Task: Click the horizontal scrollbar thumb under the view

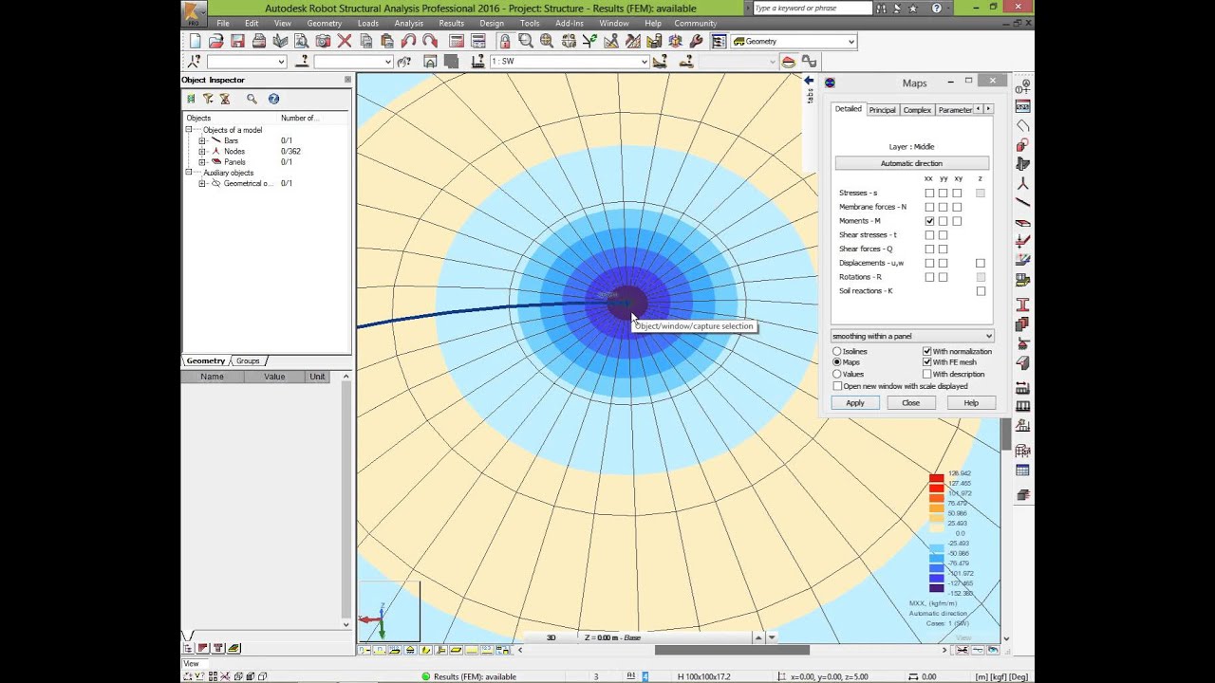Action: [732, 650]
